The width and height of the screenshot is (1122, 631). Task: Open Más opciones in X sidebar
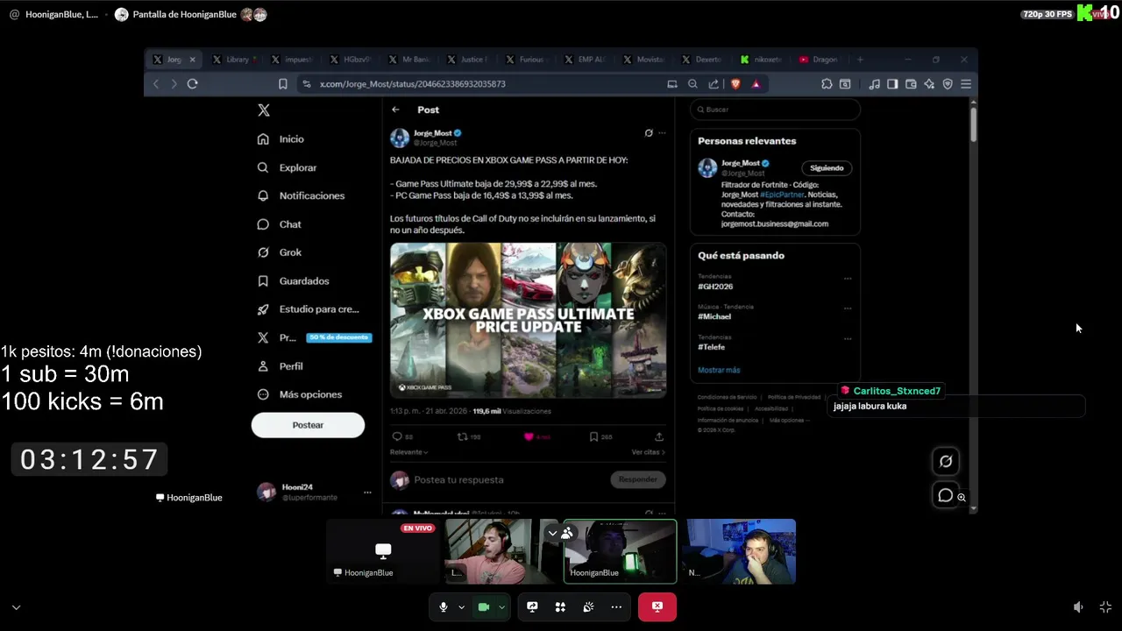point(299,394)
